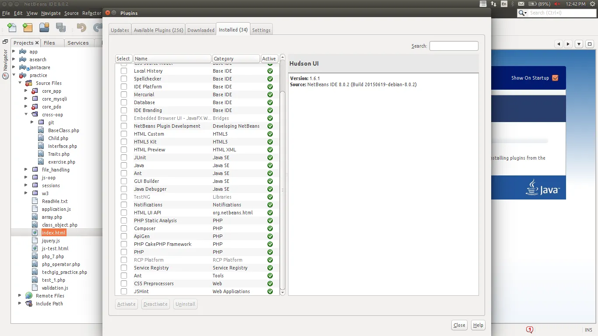Click the Open Project toolbar icon
This screenshot has height=336, width=598.
coord(44,28)
